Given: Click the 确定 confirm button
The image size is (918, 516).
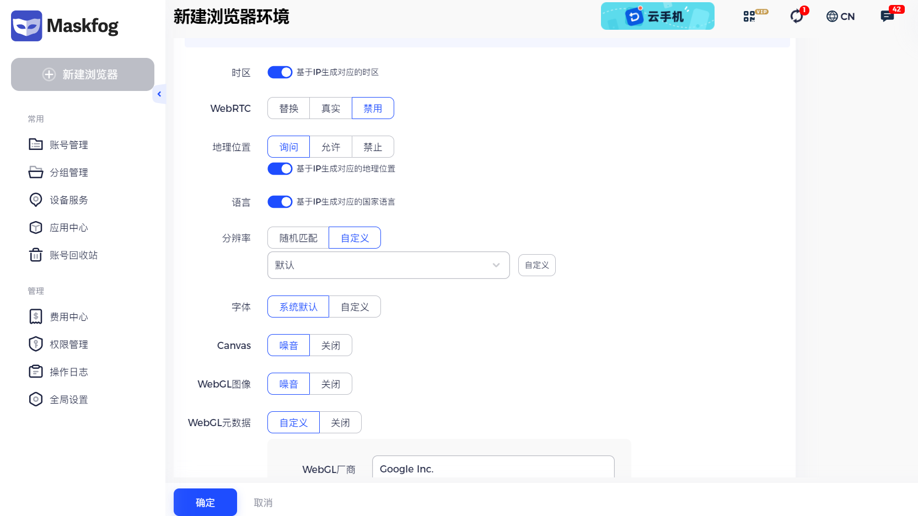Looking at the screenshot, I should click(x=205, y=502).
